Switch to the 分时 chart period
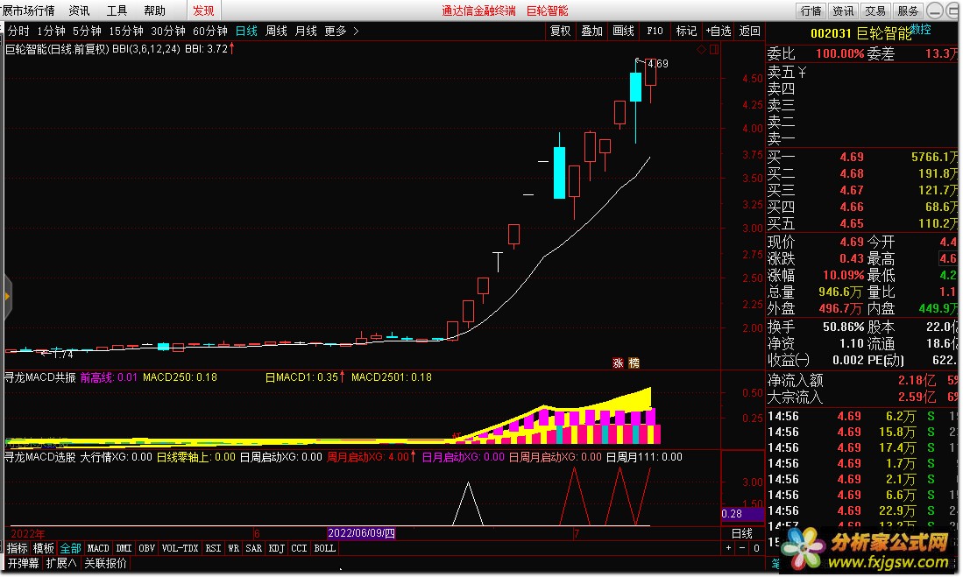 pos(18,31)
